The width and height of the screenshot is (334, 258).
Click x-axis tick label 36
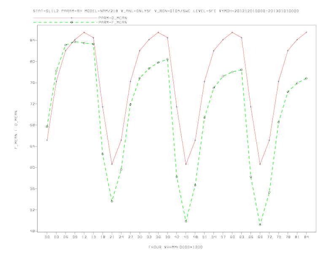158,237
